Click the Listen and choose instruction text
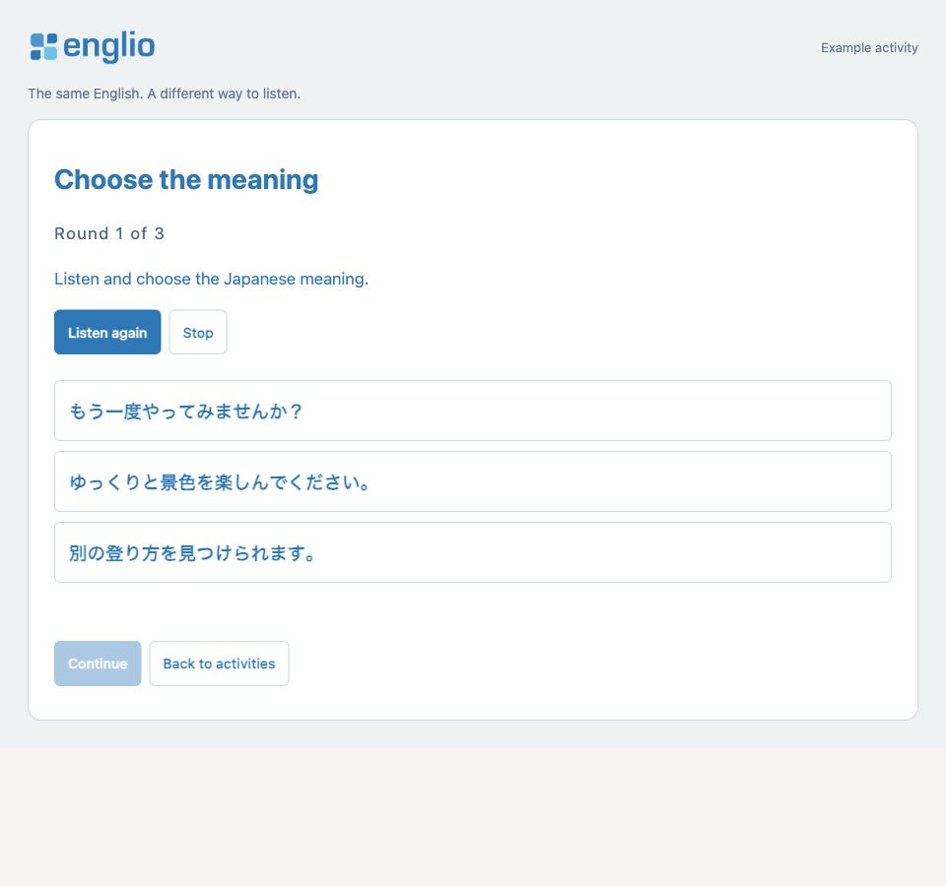 (211, 279)
